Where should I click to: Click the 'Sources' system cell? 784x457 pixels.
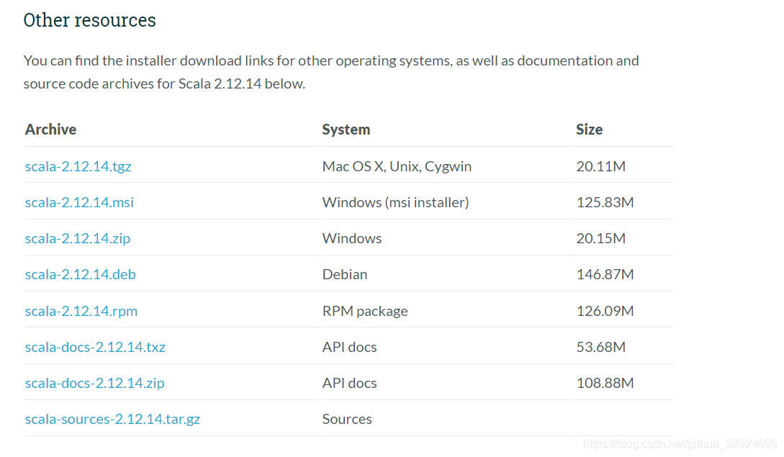pos(347,419)
